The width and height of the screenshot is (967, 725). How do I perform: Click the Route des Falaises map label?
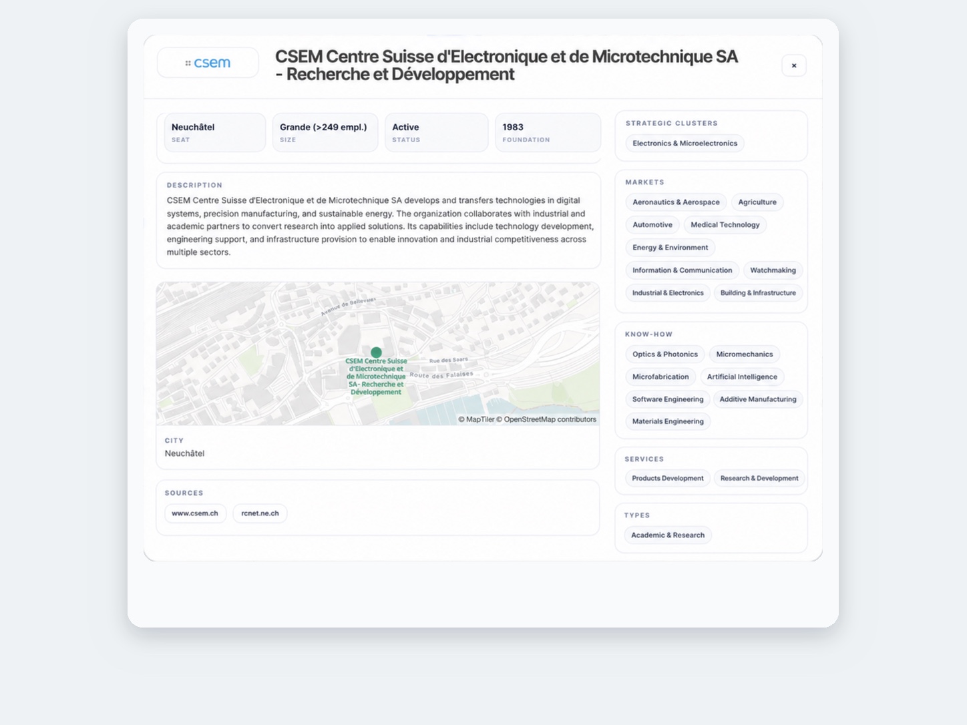pos(441,375)
